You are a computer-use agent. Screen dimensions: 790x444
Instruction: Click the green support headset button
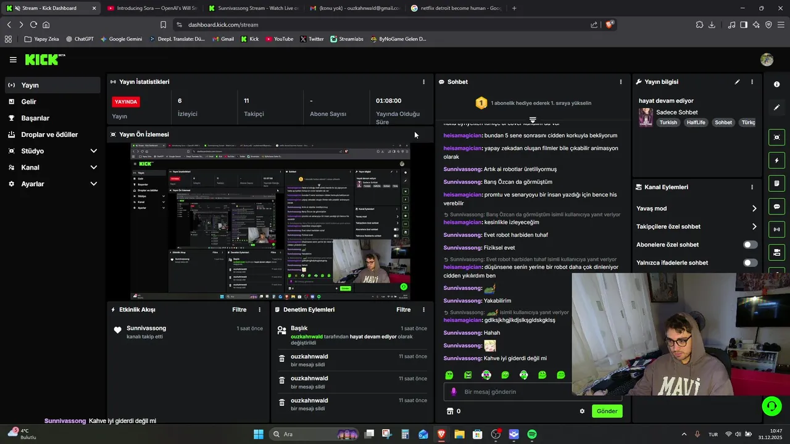point(771,406)
